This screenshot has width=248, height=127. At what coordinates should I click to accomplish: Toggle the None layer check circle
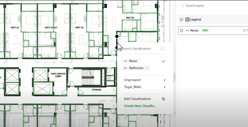click(x=182, y=30)
